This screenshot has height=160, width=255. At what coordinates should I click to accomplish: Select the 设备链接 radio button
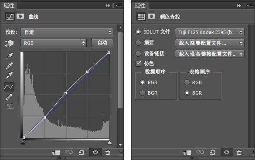coord(138,54)
